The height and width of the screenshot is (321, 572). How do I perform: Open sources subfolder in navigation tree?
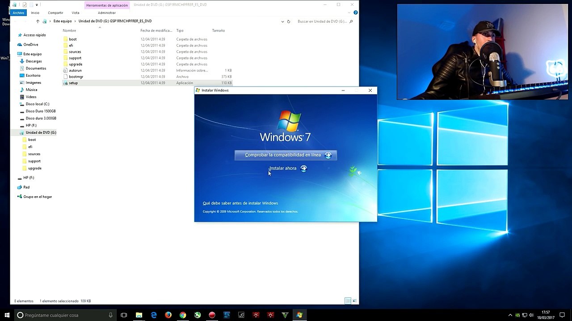[x=34, y=154]
